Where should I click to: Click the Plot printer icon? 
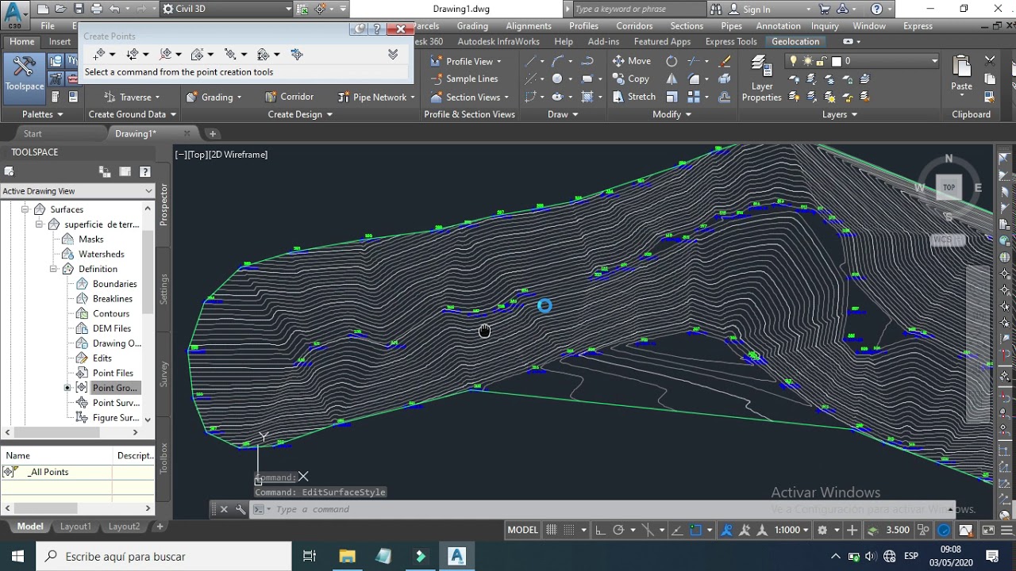tap(97, 10)
